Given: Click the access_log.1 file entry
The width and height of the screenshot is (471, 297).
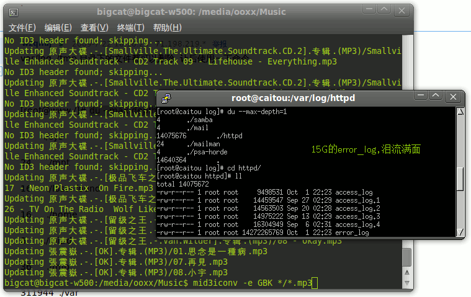Looking at the screenshot, I should tap(268, 200).
